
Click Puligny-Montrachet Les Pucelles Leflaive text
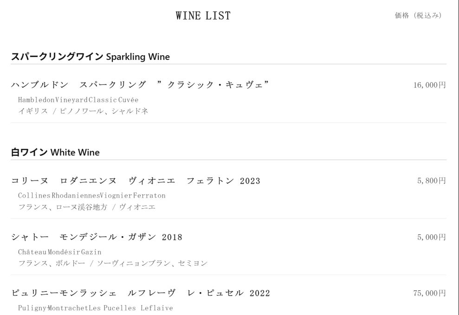coord(96,308)
